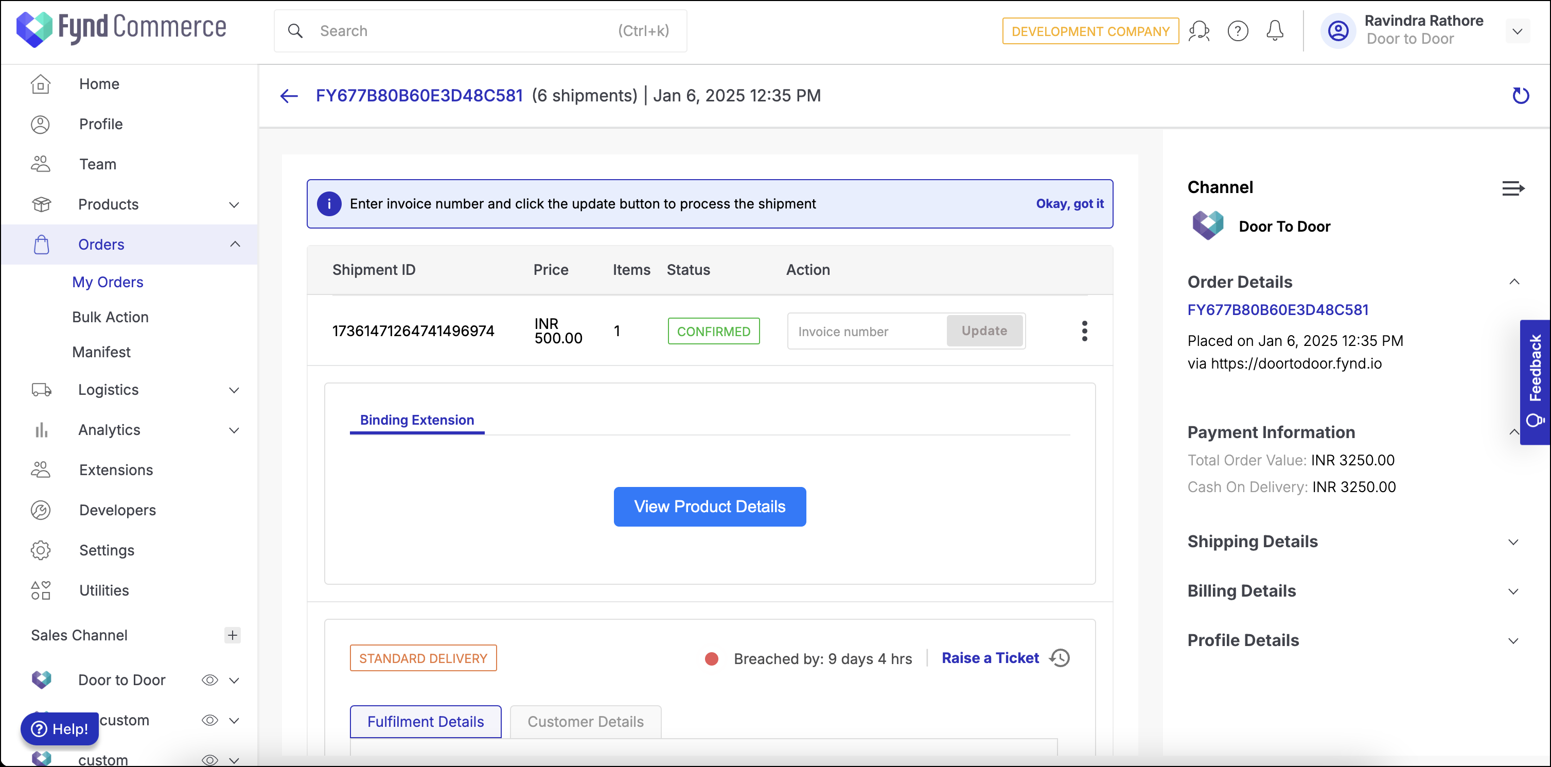
Task: Collapse the Order Details section
Action: pyautogui.click(x=1514, y=282)
